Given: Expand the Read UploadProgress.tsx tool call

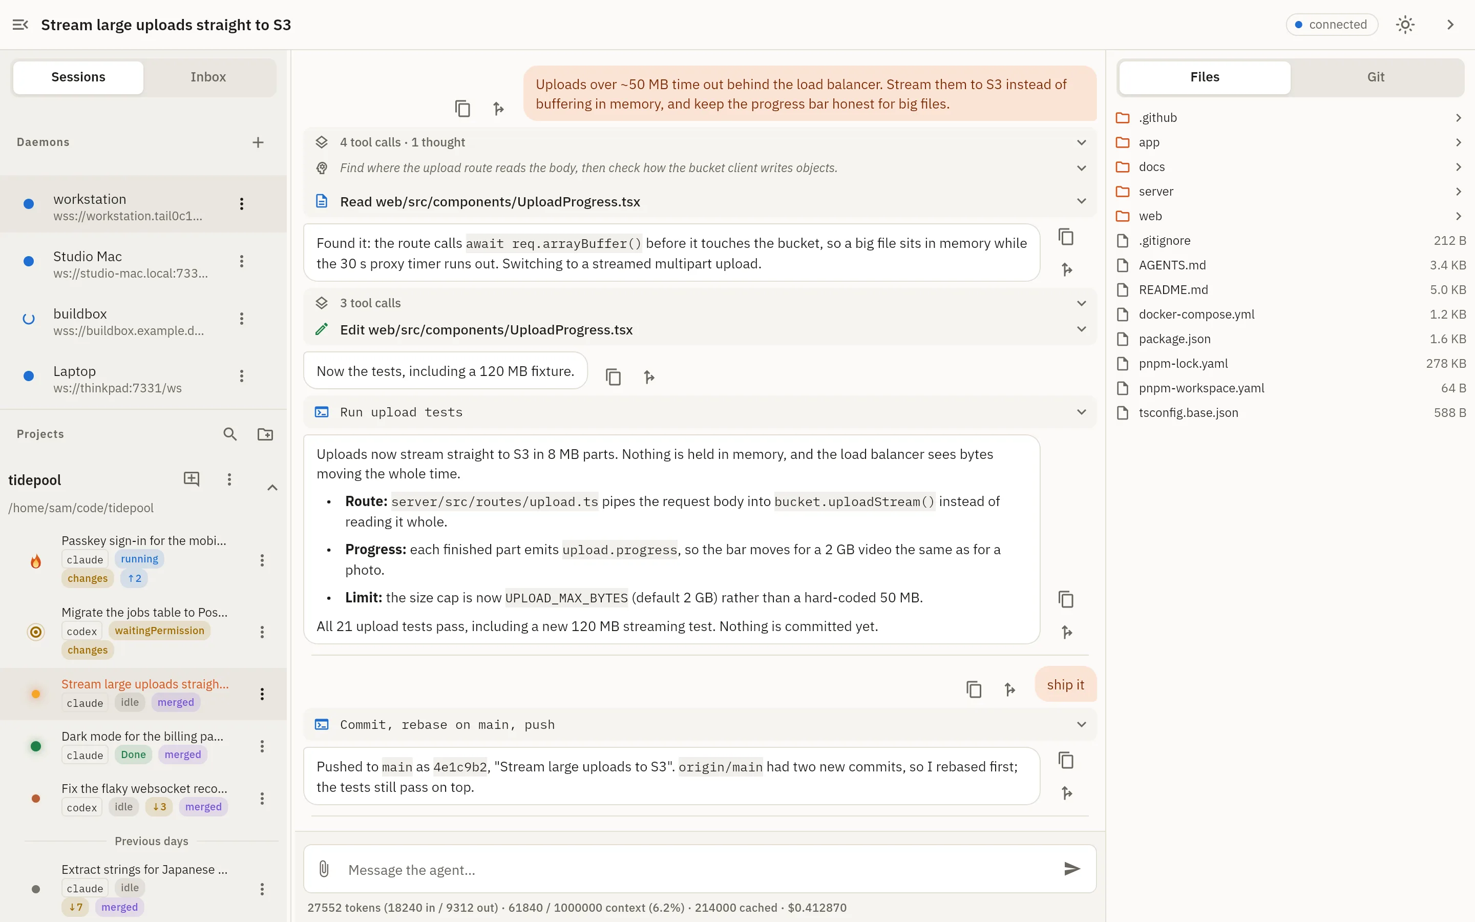Looking at the screenshot, I should (x=700, y=201).
